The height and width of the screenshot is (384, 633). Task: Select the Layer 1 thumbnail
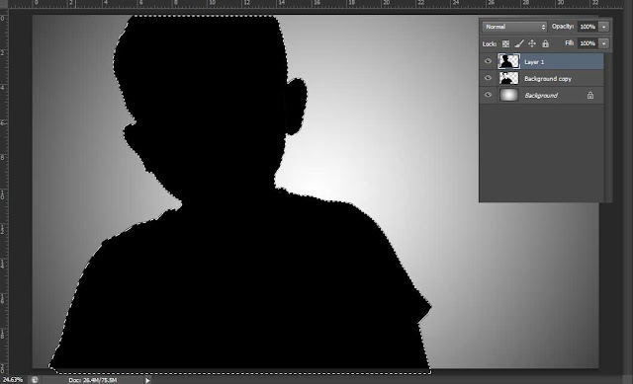pyautogui.click(x=509, y=61)
